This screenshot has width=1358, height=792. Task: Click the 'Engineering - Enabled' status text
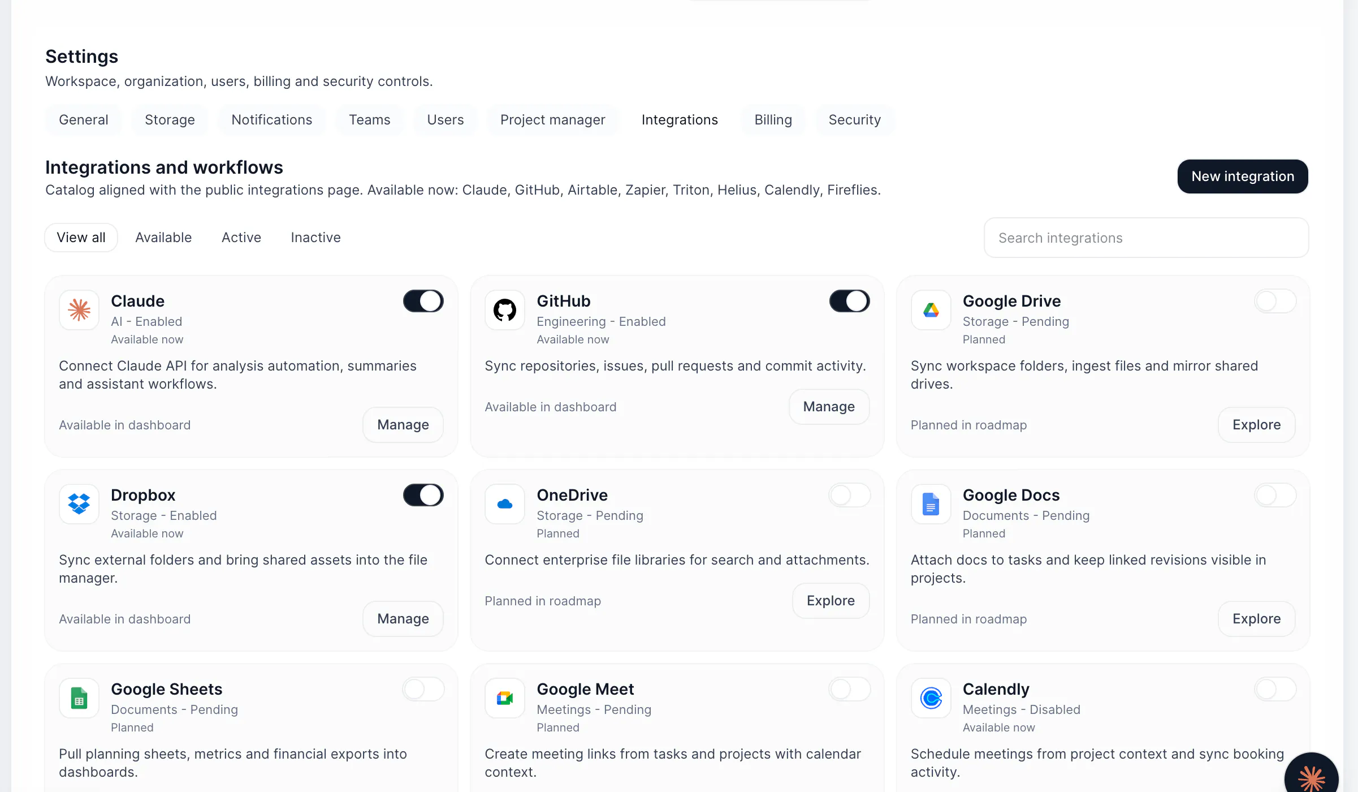pos(602,321)
